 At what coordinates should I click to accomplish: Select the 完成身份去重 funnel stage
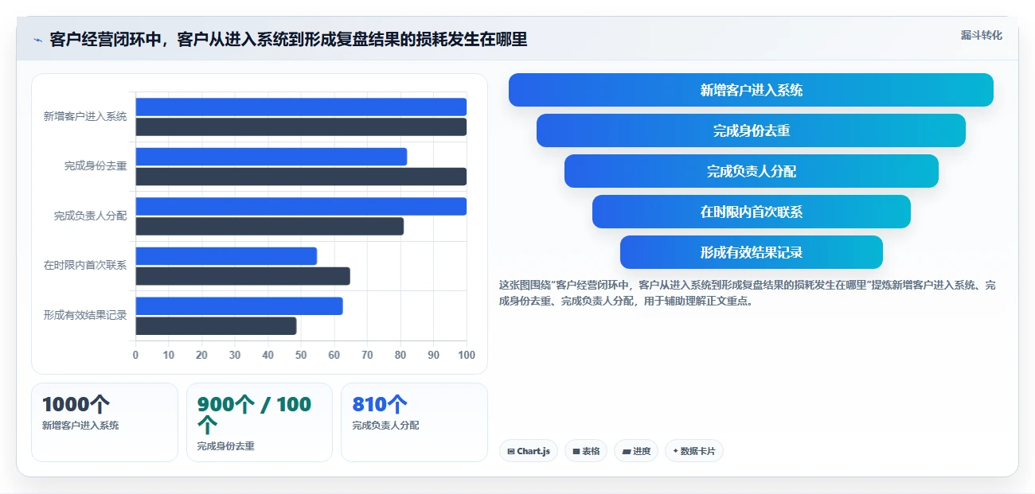pos(751,130)
